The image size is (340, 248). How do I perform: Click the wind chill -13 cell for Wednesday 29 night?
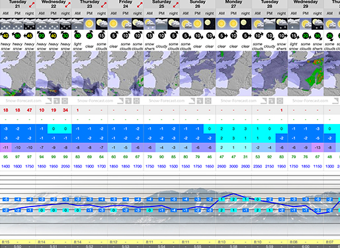[x=318, y=148]
